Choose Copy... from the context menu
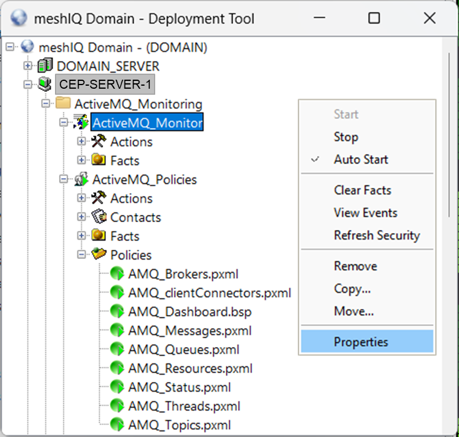 pos(367,289)
